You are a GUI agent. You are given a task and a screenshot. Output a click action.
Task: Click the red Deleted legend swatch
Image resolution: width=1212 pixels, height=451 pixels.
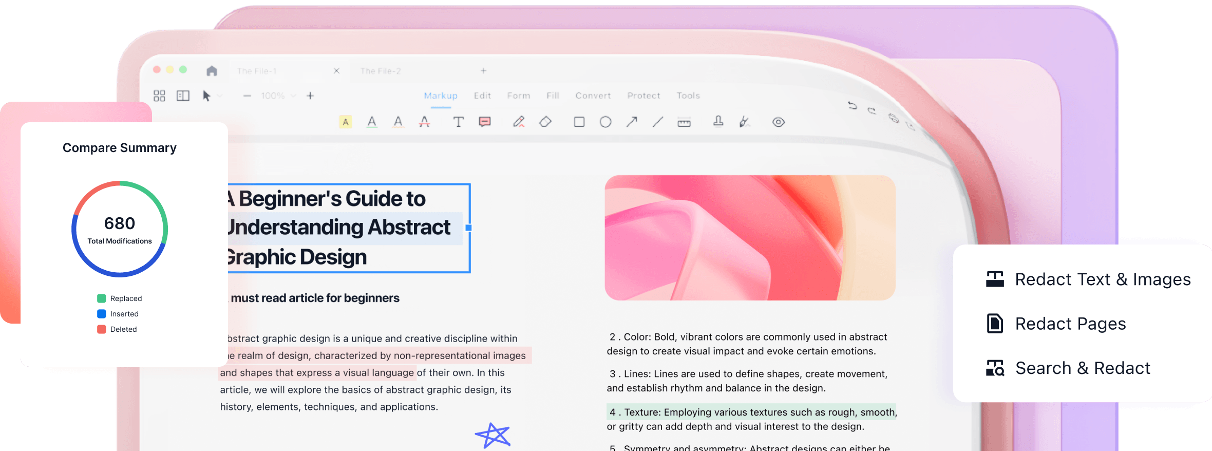coord(102,329)
